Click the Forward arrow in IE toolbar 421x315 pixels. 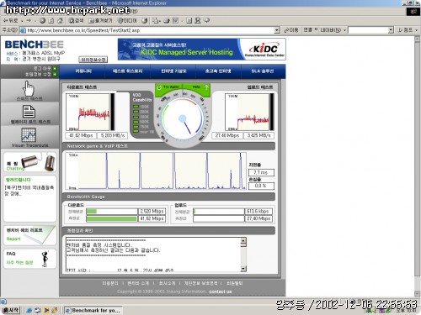click(29, 20)
